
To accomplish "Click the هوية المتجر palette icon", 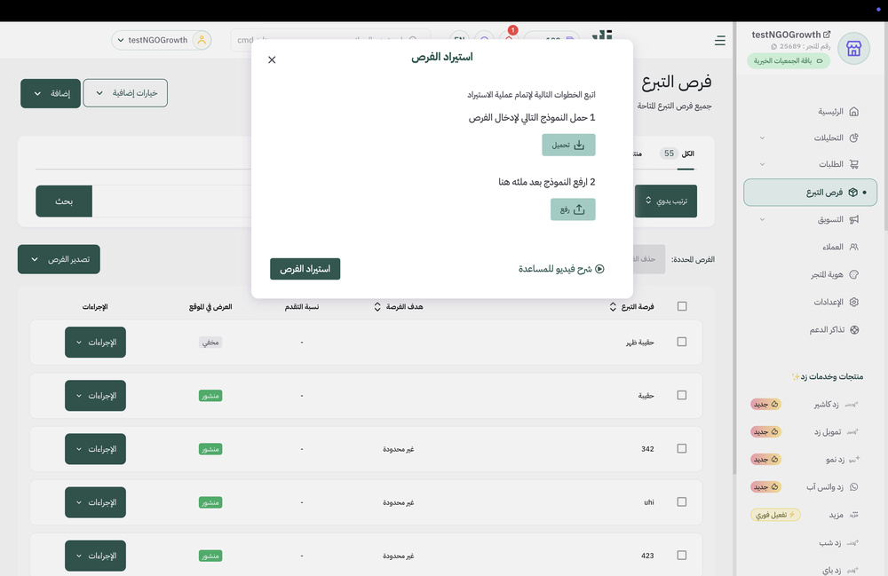I will [x=854, y=274].
